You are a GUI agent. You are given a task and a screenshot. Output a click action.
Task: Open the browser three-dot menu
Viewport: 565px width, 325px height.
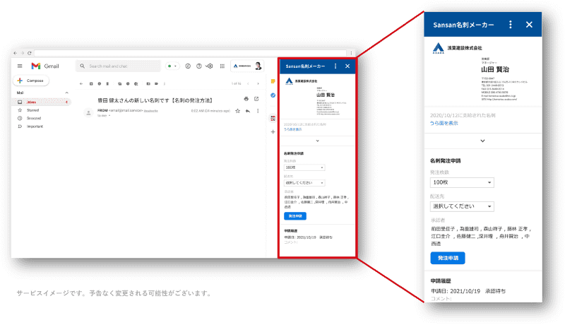coord(351,53)
